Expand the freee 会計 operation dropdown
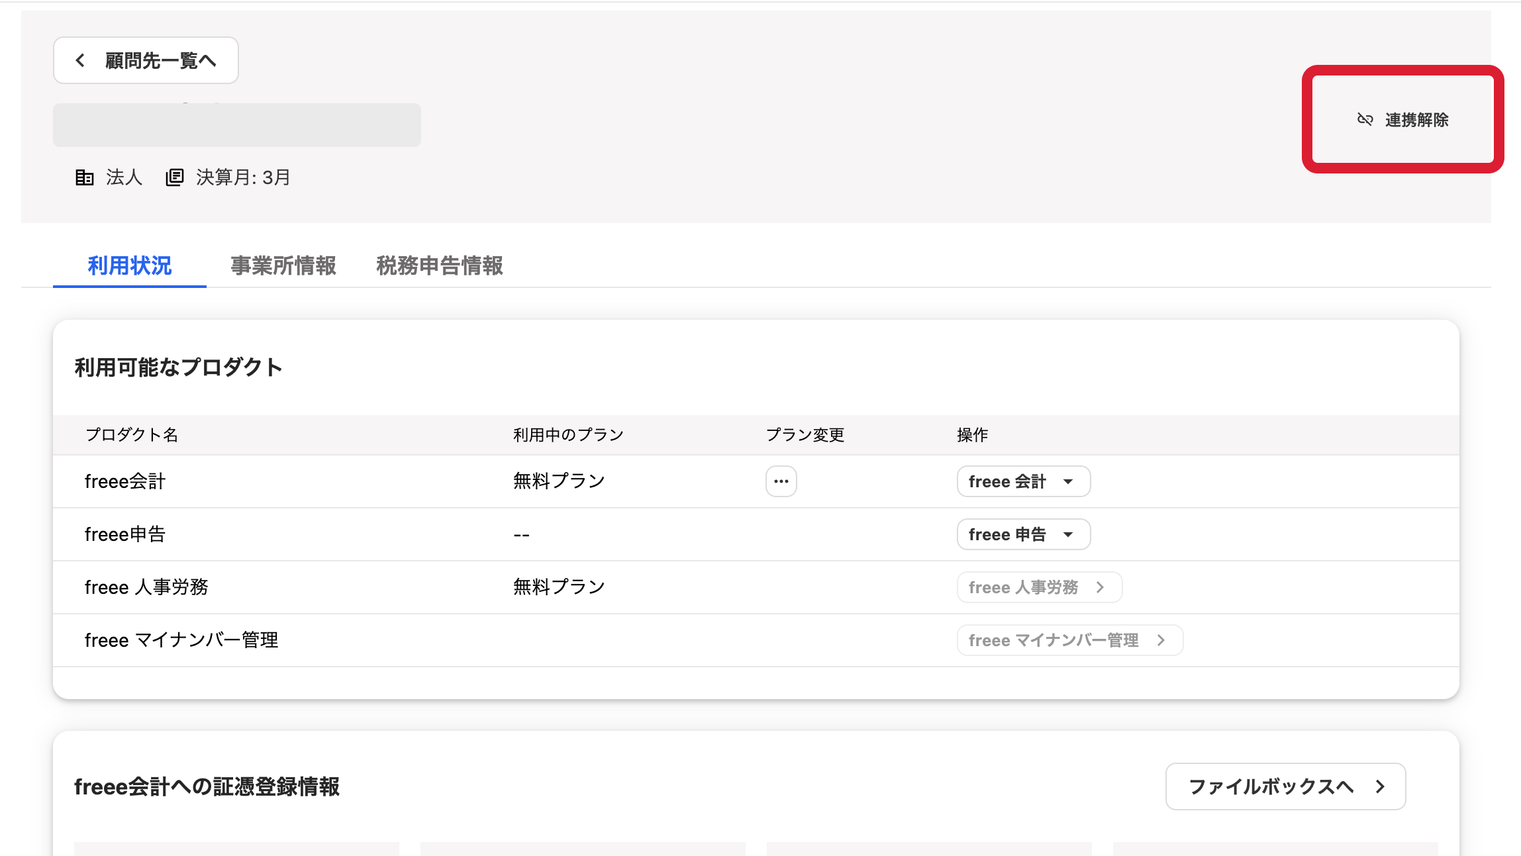 1024,481
